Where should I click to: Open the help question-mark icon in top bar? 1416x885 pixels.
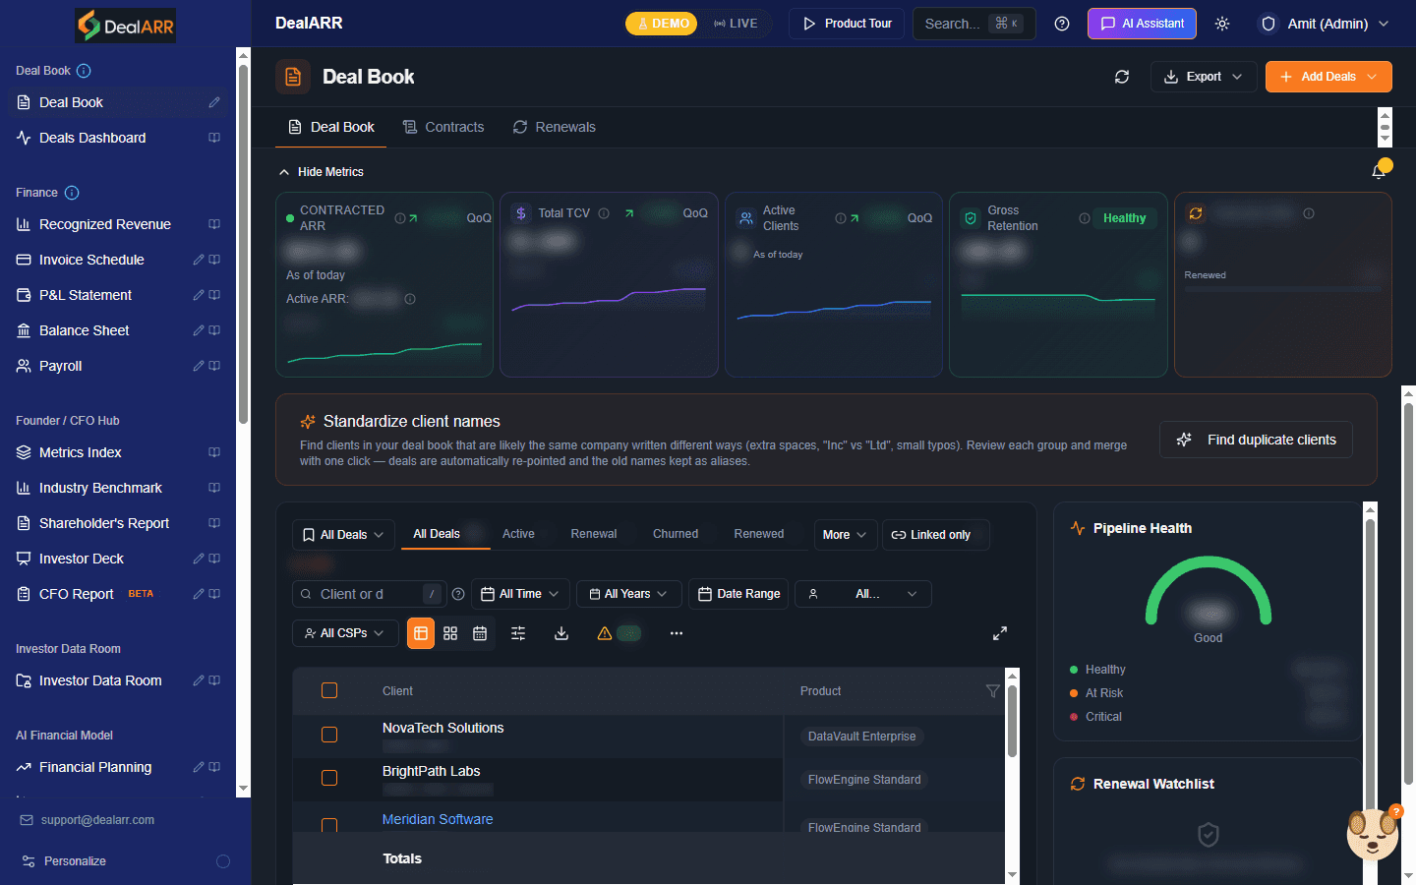(1062, 24)
